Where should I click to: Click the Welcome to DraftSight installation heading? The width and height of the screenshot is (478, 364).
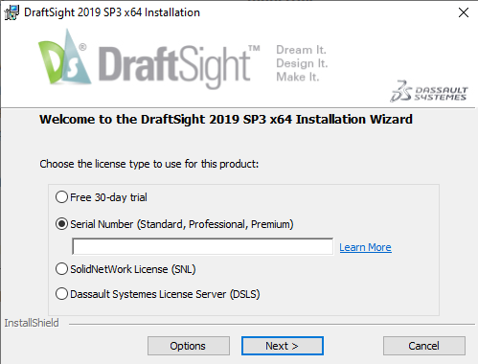[226, 120]
